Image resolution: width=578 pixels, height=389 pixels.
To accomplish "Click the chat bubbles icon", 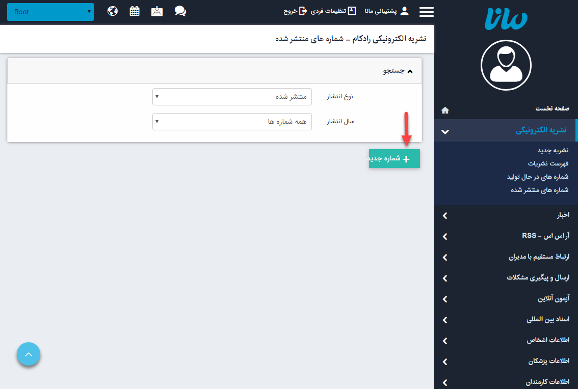I will click(180, 11).
